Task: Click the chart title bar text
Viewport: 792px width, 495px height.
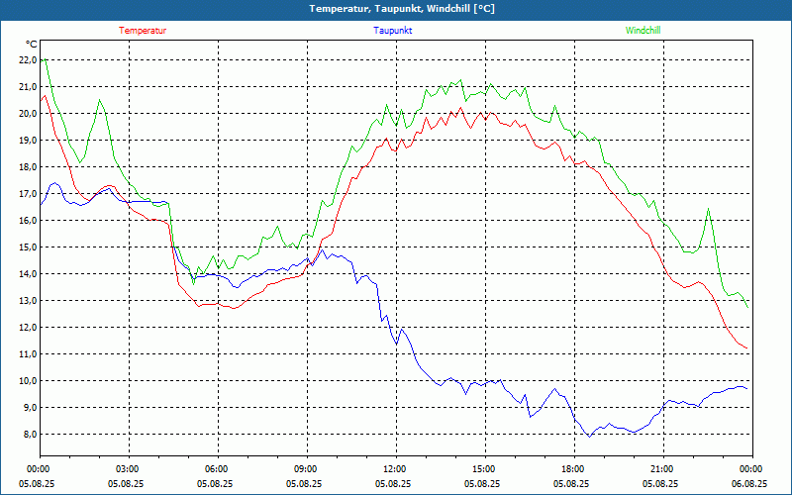Action: click(402, 9)
